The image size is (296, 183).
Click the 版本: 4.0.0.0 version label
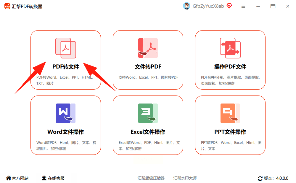276,178
